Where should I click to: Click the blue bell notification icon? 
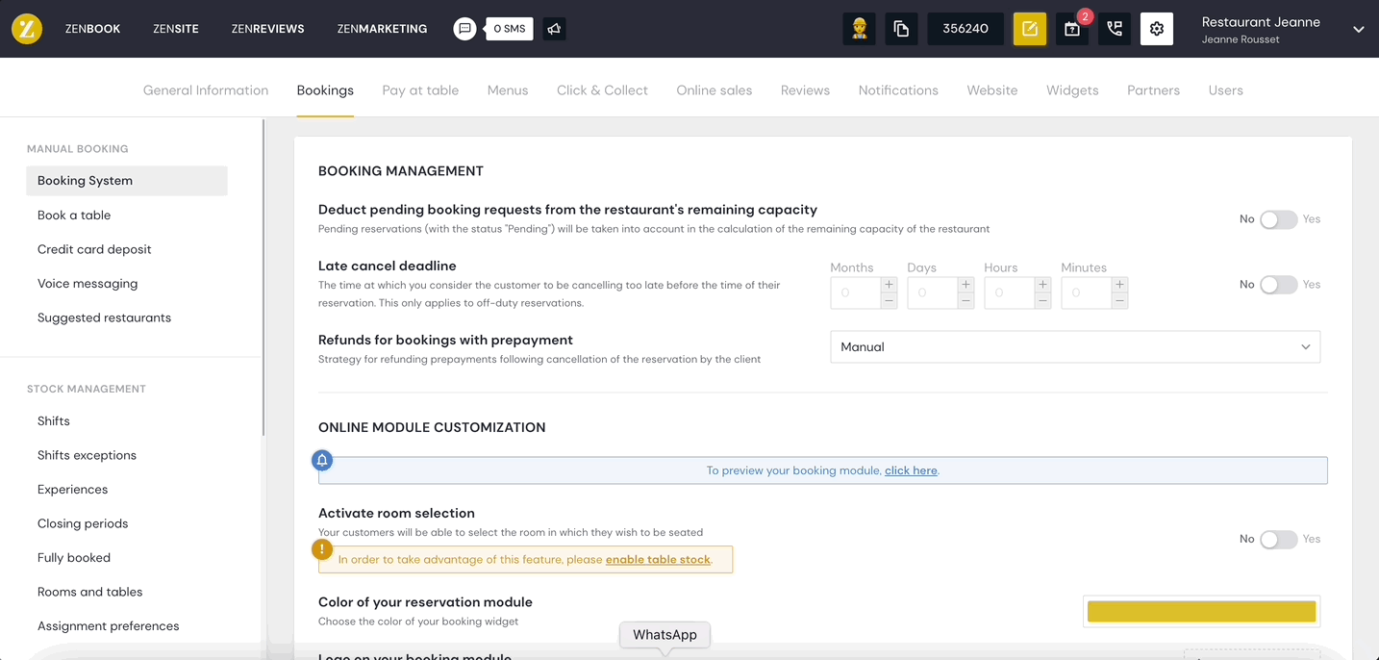click(x=323, y=460)
